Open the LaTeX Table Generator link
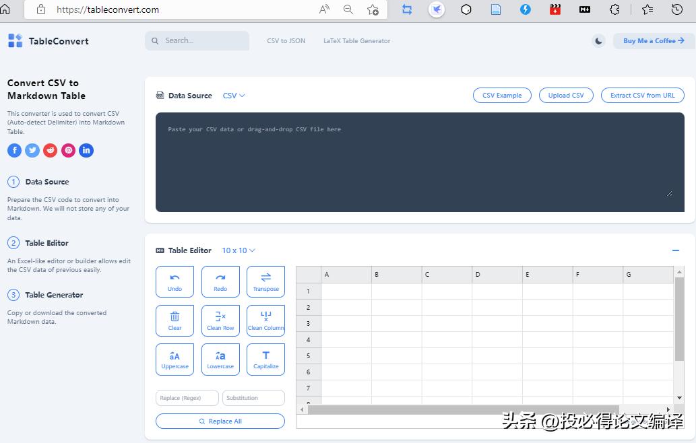This screenshot has width=696, height=443. tap(357, 41)
